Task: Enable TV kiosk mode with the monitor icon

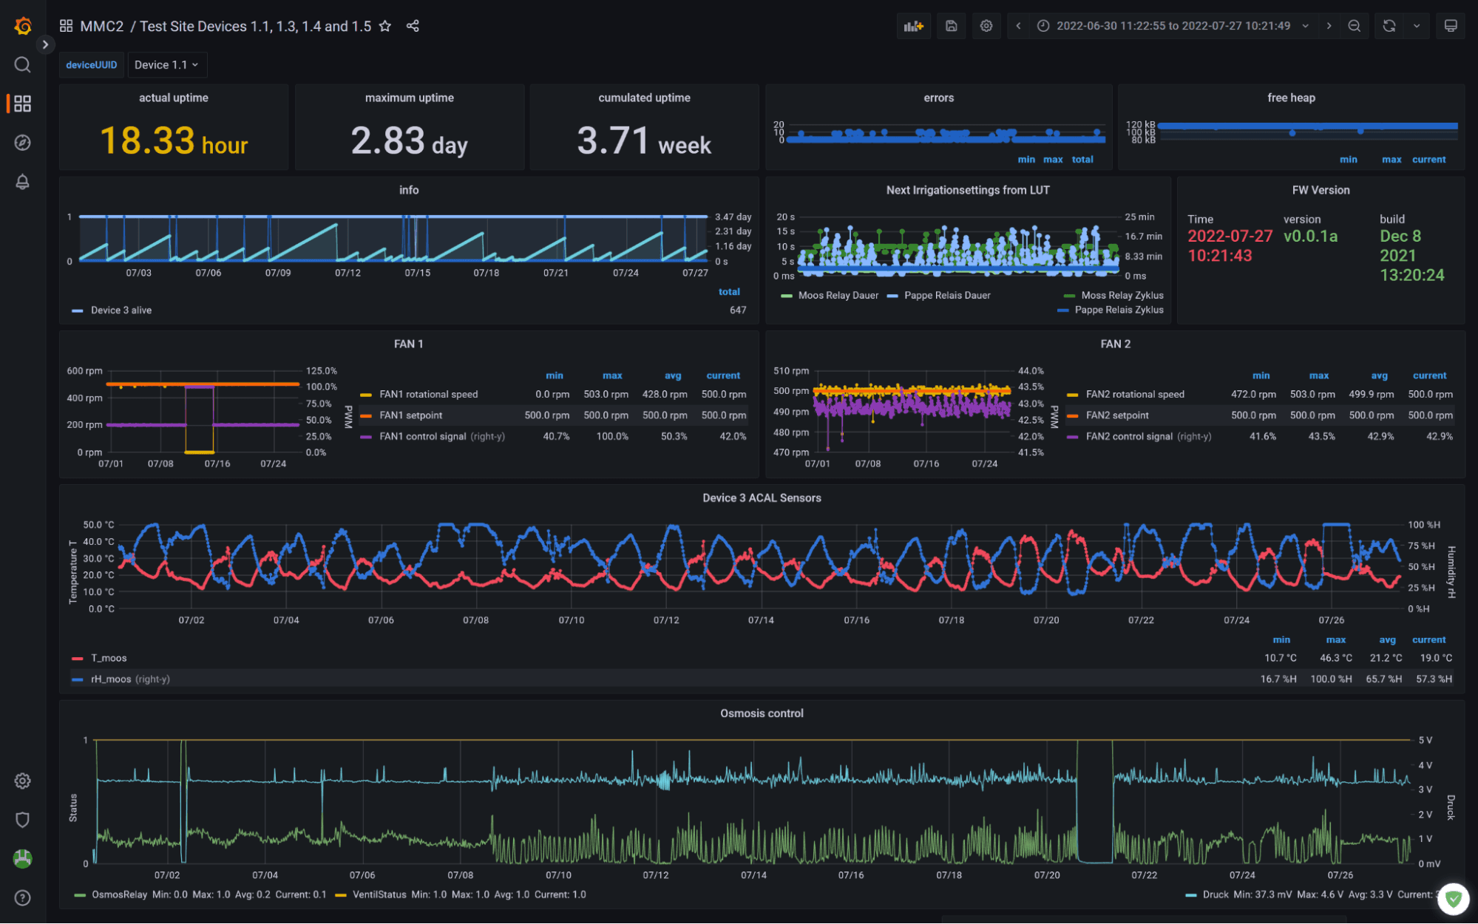Action: tap(1451, 26)
